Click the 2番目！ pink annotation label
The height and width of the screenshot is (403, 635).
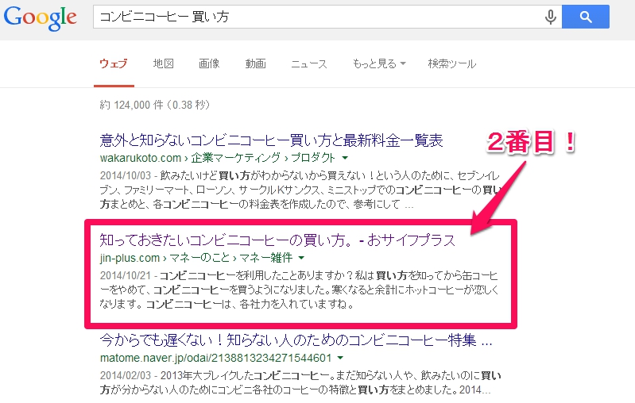click(x=536, y=144)
